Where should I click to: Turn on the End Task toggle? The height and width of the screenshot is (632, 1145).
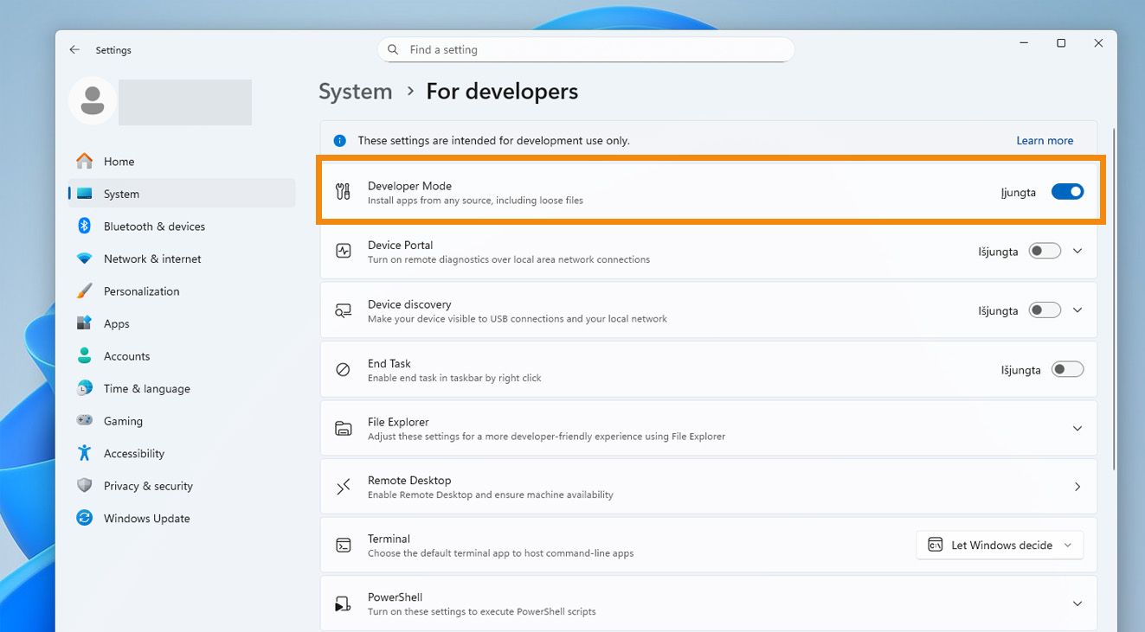point(1067,369)
